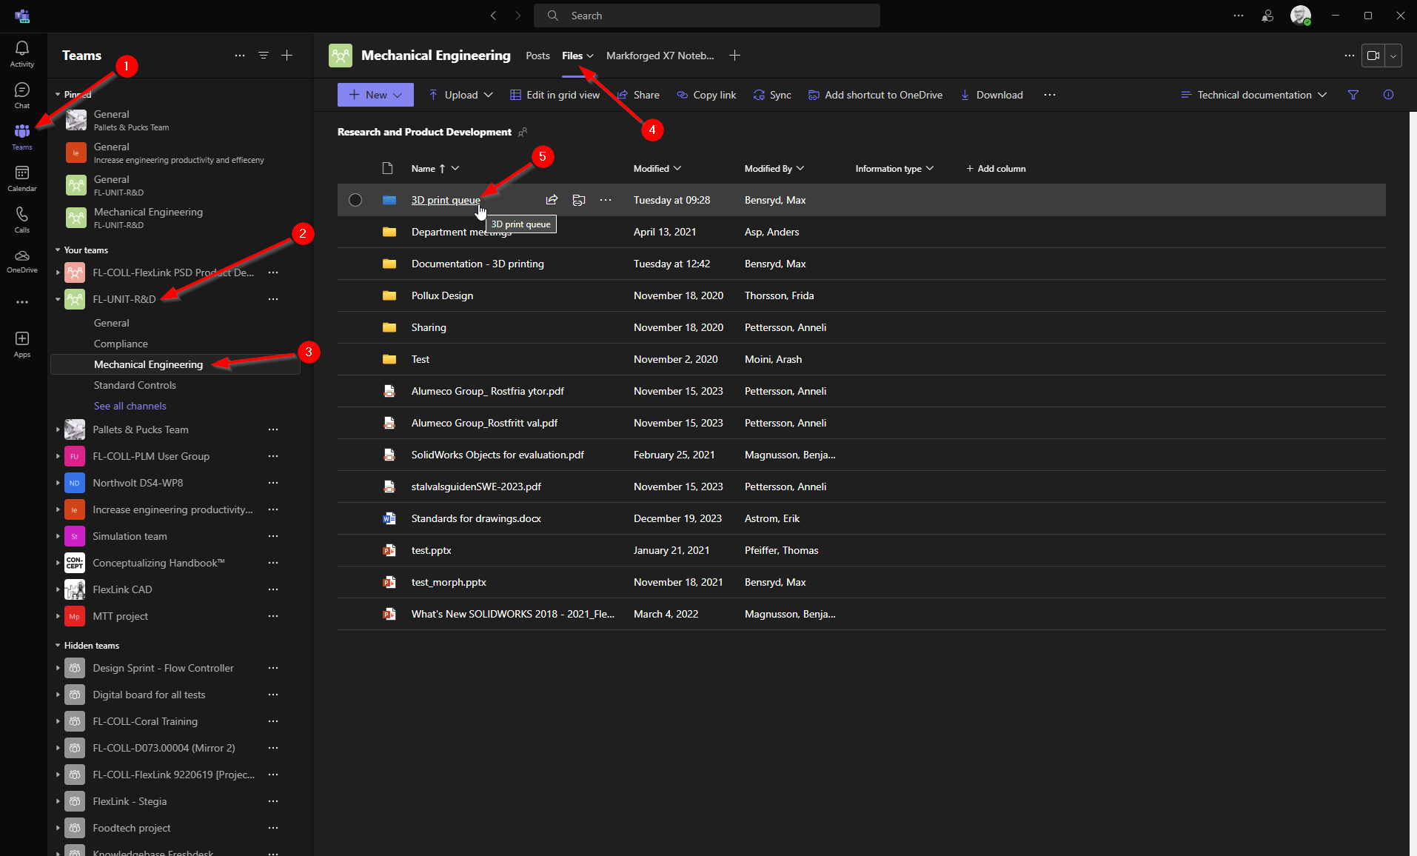Open the Meet options dropdown arrow
Image resolution: width=1417 pixels, height=856 pixels.
(1393, 56)
